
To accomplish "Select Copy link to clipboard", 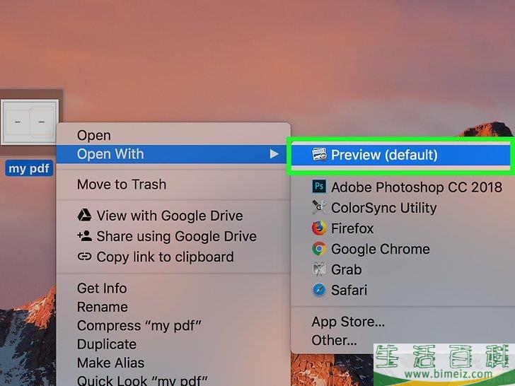I will tap(173, 257).
